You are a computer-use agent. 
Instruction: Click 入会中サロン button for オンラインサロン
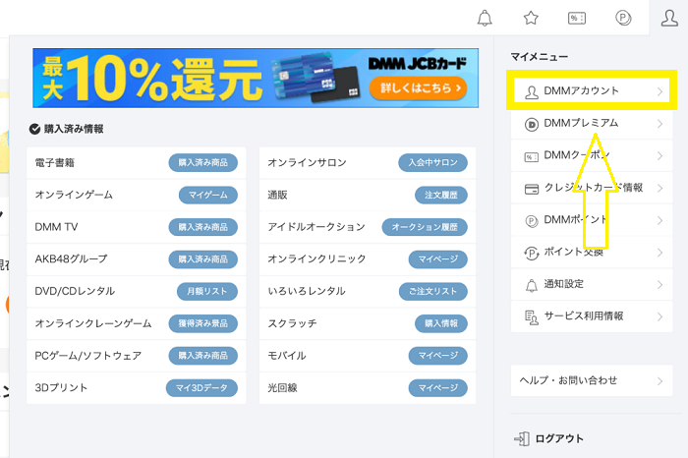[x=433, y=163]
